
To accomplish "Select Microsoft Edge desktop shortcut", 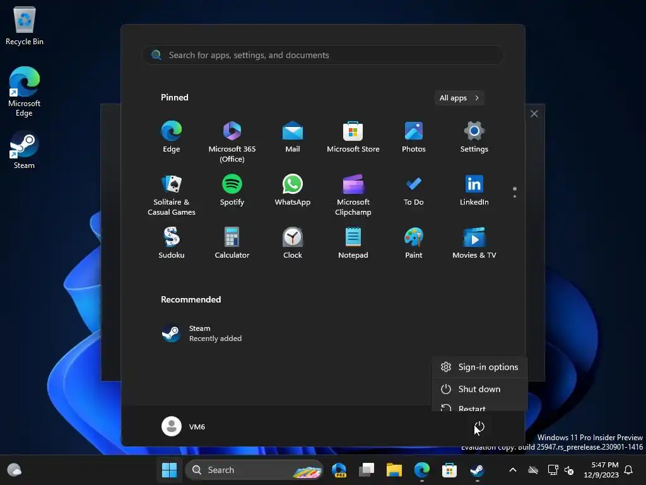I will [x=25, y=92].
